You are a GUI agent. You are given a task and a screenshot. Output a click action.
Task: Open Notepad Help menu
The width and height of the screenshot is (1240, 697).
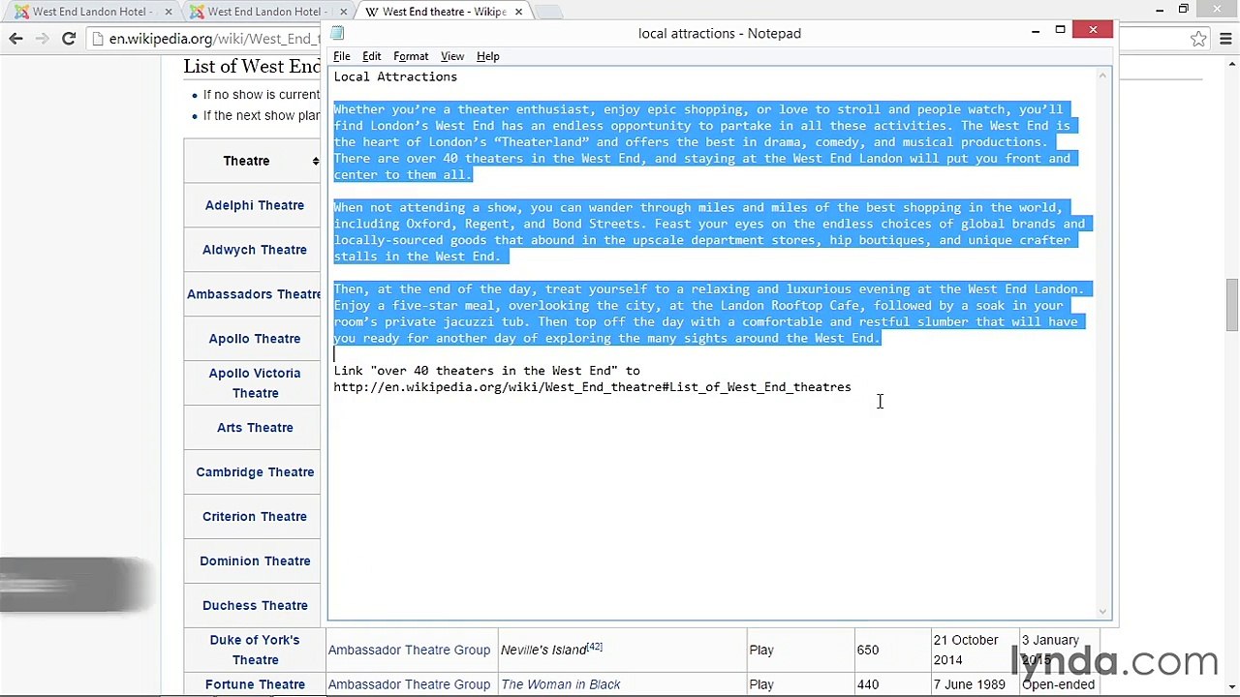click(x=487, y=56)
